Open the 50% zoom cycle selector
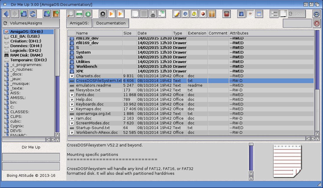Screen dimensions: 323x188 (x=296, y=14)
